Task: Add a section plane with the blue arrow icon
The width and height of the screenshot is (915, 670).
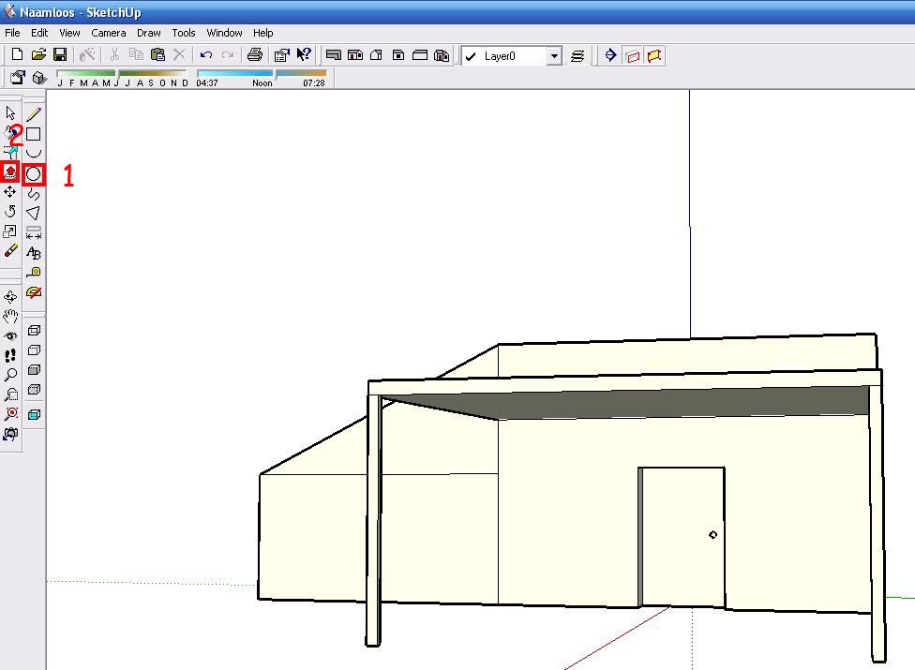Action: click(610, 55)
